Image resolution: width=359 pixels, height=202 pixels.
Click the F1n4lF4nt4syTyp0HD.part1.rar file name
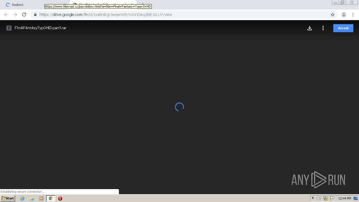[x=40, y=28]
